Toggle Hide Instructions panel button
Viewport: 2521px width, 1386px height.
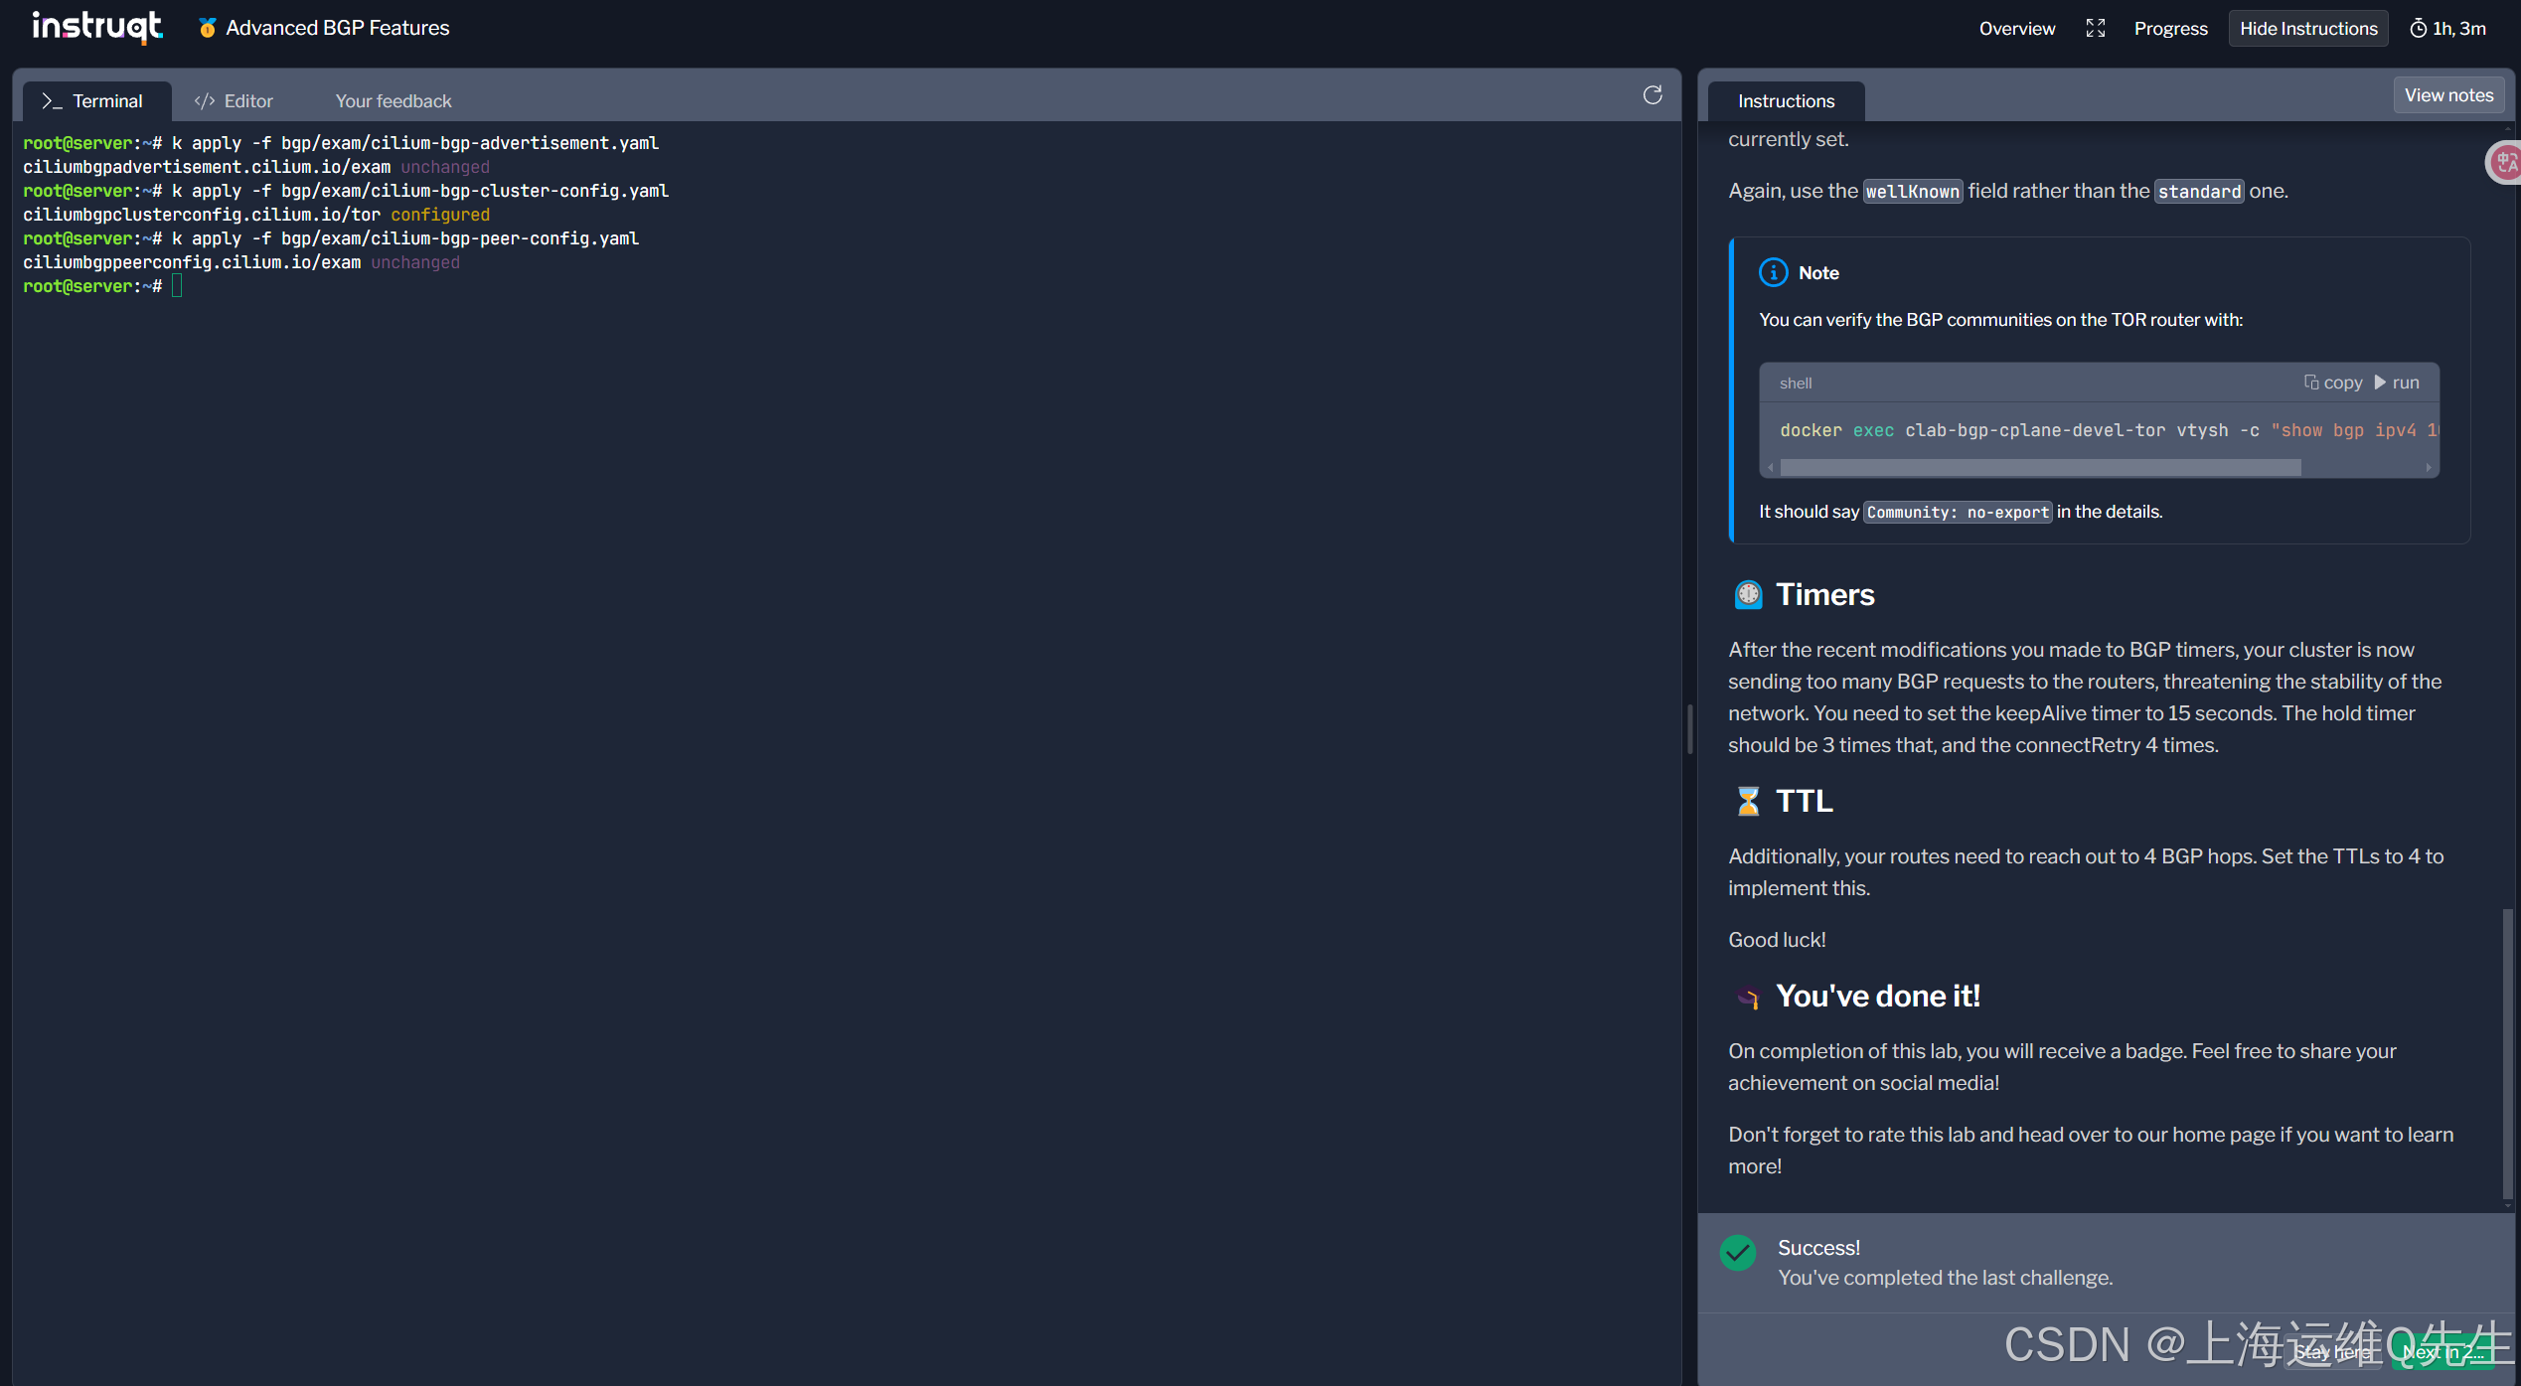[x=2307, y=28]
